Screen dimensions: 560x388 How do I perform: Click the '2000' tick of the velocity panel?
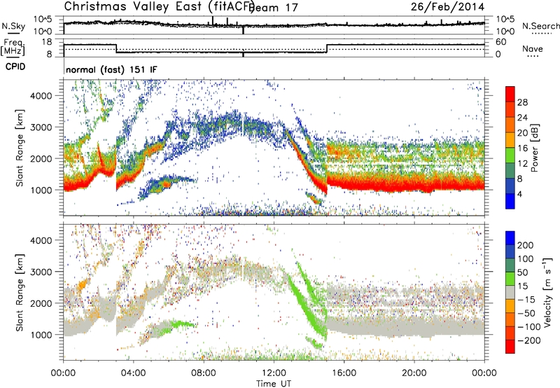pyautogui.click(x=41, y=303)
